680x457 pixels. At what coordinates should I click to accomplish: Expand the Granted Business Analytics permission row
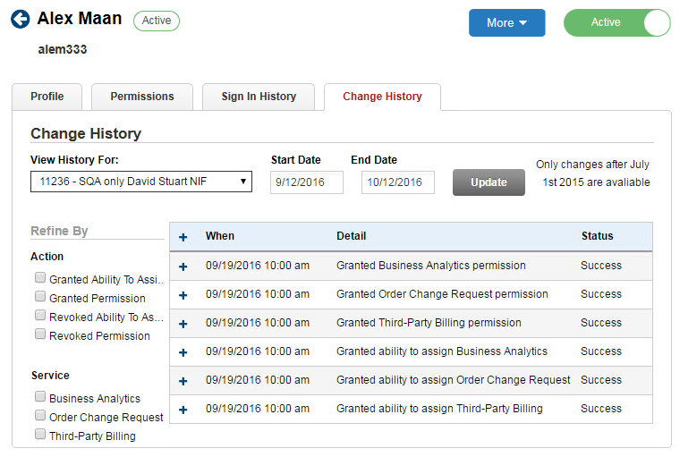pyautogui.click(x=183, y=267)
